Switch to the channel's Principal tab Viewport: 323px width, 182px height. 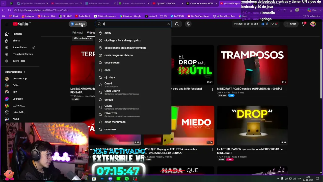78,33
